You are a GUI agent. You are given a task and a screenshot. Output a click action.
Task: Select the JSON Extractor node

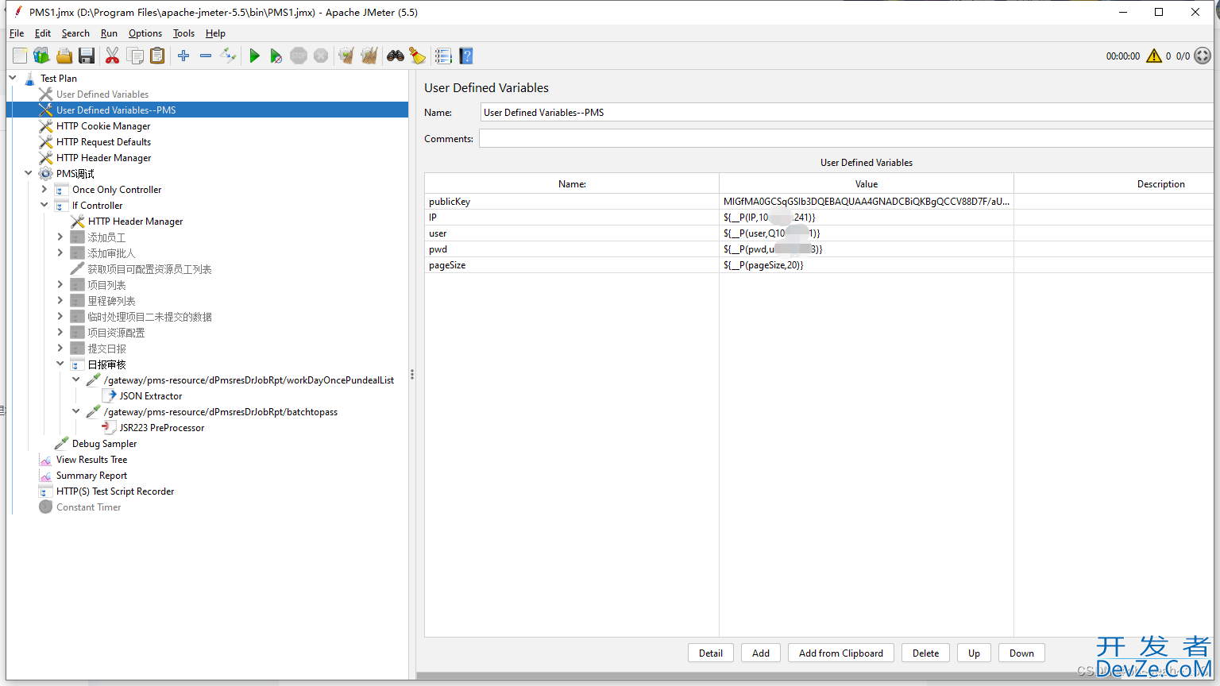click(x=150, y=396)
